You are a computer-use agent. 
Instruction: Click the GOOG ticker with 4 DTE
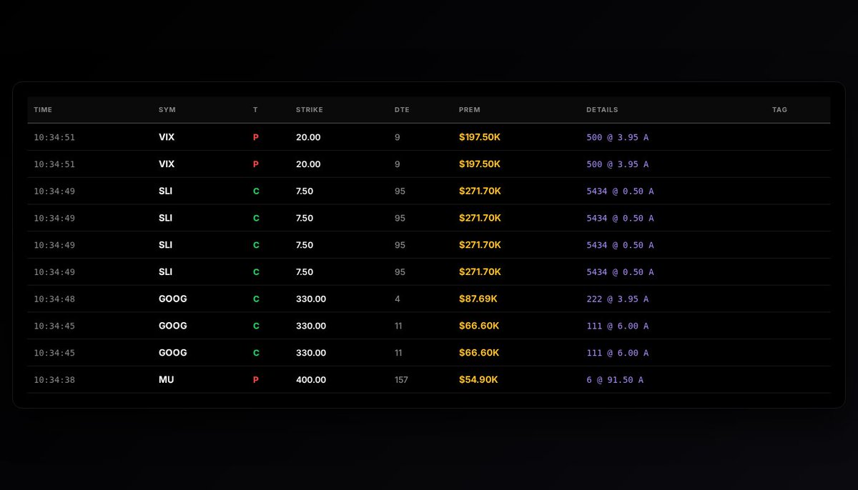tap(171, 299)
